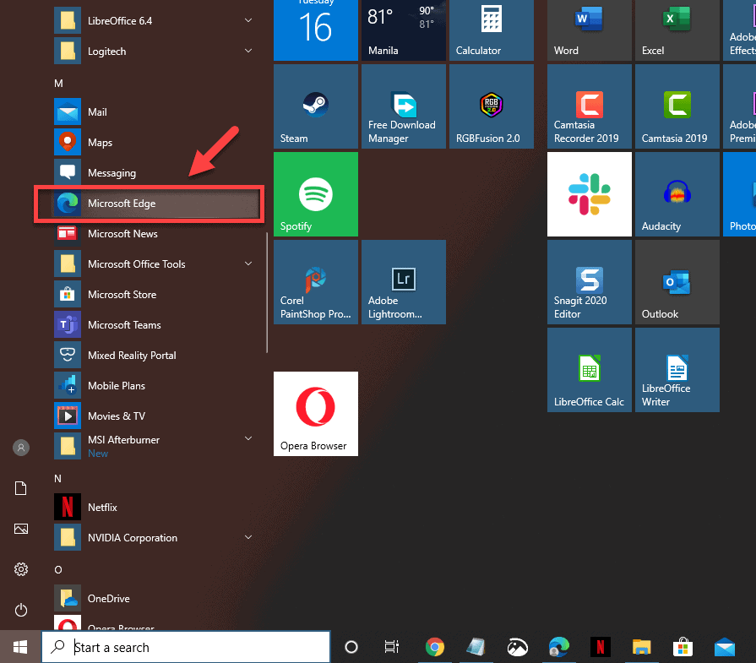Open File Explorer from the taskbar
This screenshot has height=663, width=756.
[x=642, y=647]
